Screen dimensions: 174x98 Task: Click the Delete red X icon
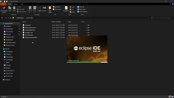coord(40,8)
